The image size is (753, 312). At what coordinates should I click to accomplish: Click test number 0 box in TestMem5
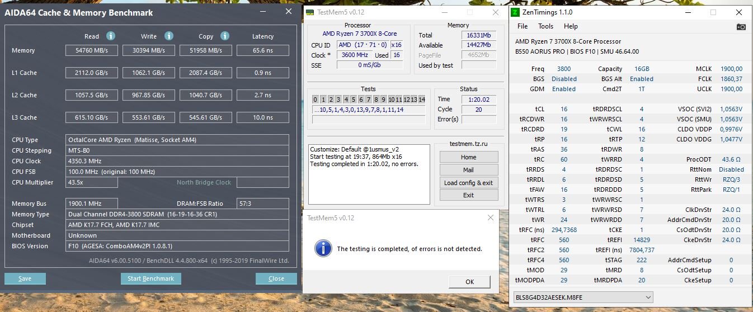coord(316,100)
